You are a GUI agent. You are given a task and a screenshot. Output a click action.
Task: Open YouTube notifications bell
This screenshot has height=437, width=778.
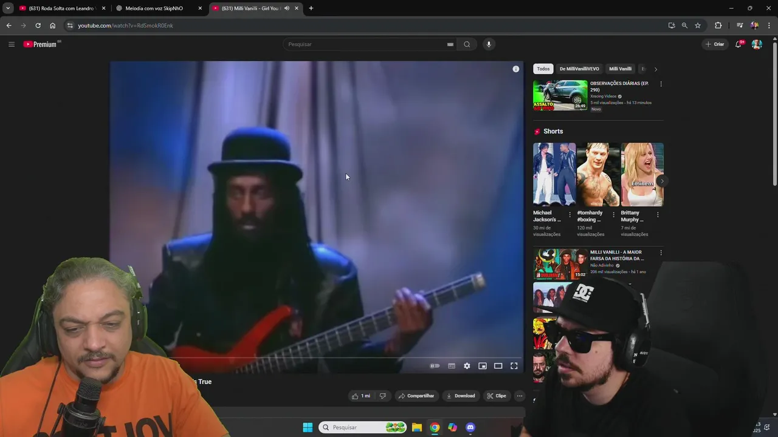point(738,44)
